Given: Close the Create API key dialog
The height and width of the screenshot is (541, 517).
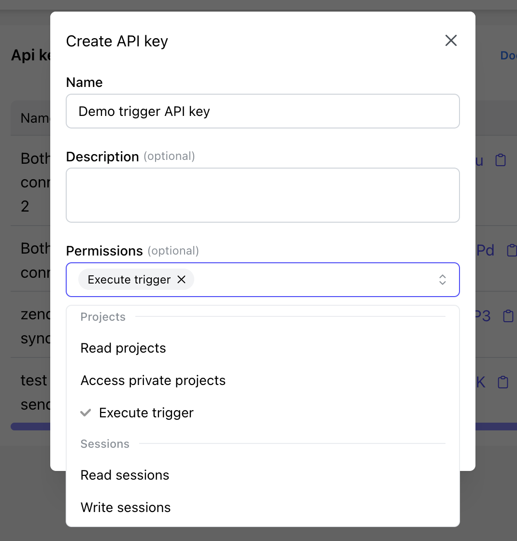Looking at the screenshot, I should click(x=451, y=41).
